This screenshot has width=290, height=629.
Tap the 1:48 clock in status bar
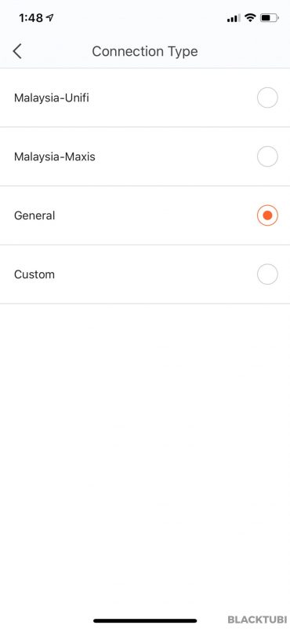[x=31, y=18]
